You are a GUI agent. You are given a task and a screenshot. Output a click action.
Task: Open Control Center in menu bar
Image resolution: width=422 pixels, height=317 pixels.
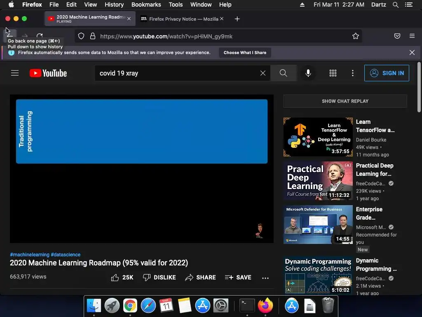click(x=409, y=5)
